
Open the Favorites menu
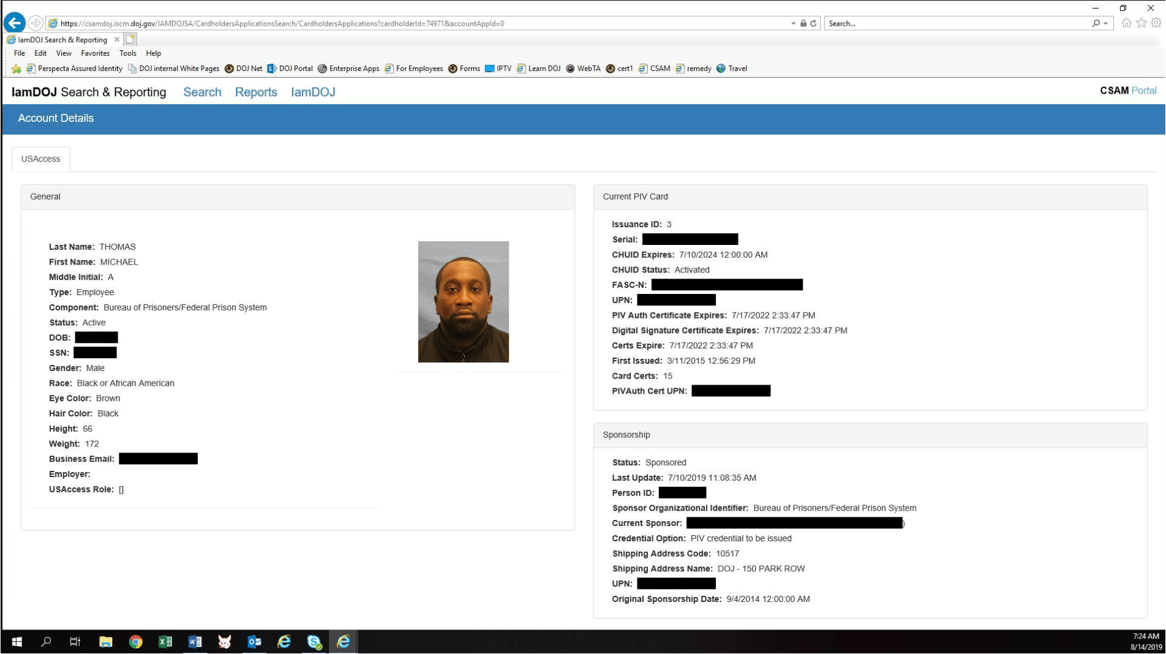[95, 53]
